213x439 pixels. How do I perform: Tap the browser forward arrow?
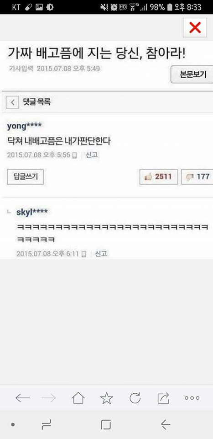(48, 398)
